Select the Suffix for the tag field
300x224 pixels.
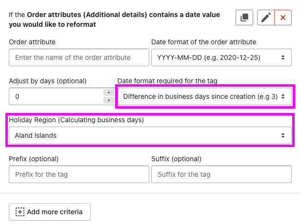click(221, 174)
